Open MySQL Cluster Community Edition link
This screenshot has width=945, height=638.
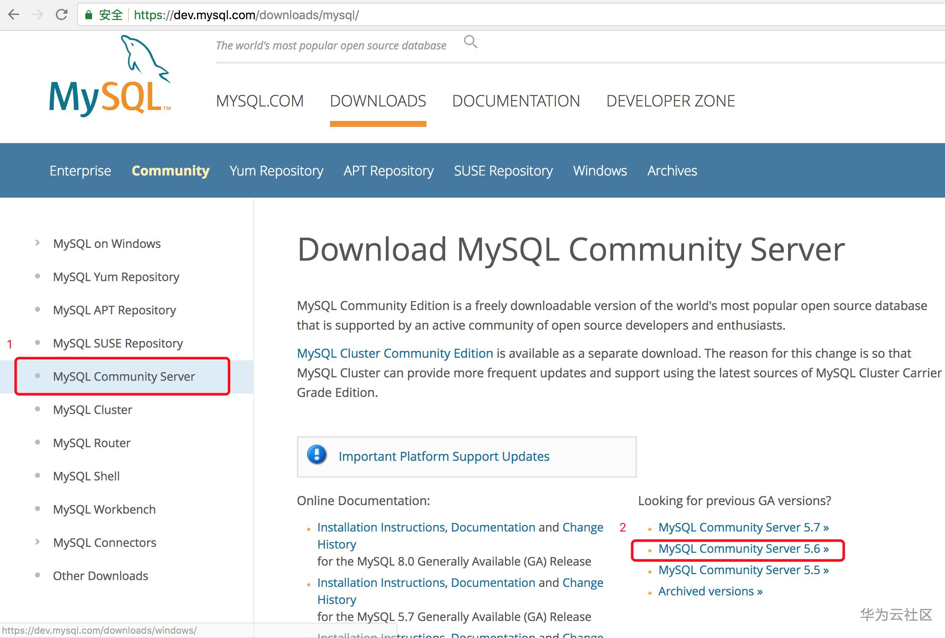point(395,353)
